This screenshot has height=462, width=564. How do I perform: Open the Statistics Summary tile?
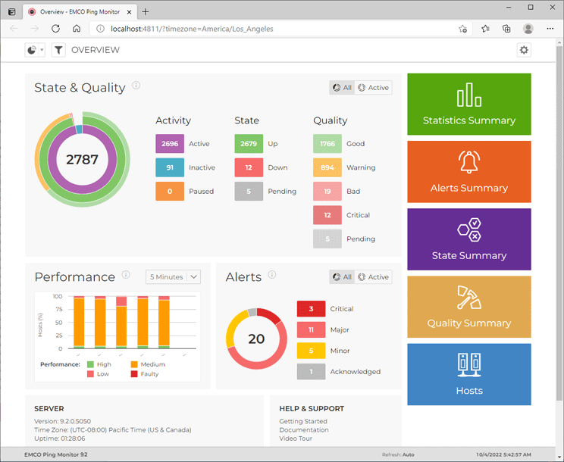(468, 105)
